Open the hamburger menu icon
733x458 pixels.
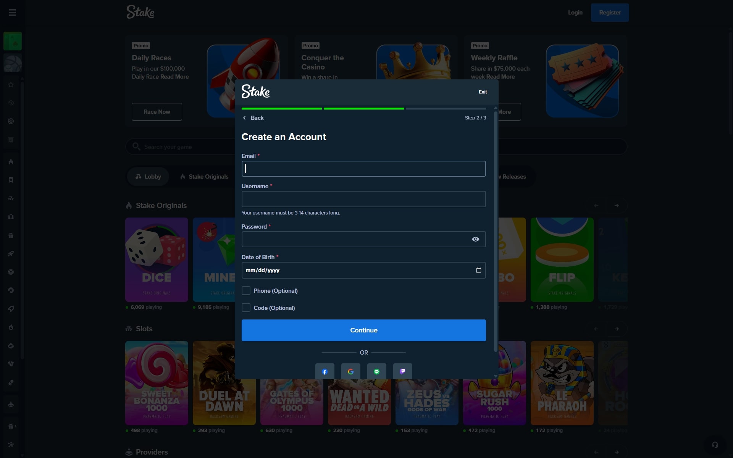[x=12, y=13]
